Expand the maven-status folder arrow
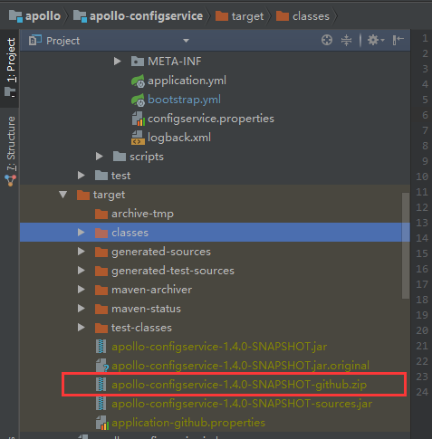Viewport: 432px width, 439px height. tap(81, 309)
